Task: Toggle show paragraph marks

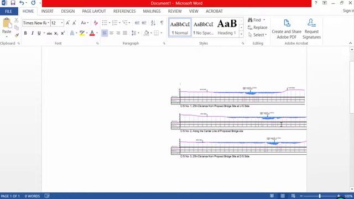Action: [x=162, y=23]
